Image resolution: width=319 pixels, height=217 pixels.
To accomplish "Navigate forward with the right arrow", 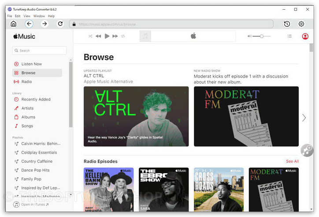I will click(x=45, y=24).
